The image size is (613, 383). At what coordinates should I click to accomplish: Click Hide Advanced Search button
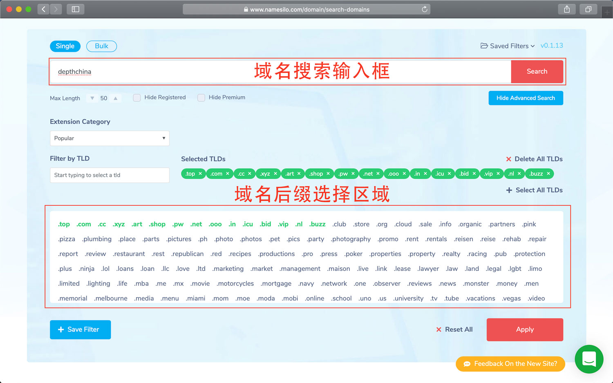[526, 98]
